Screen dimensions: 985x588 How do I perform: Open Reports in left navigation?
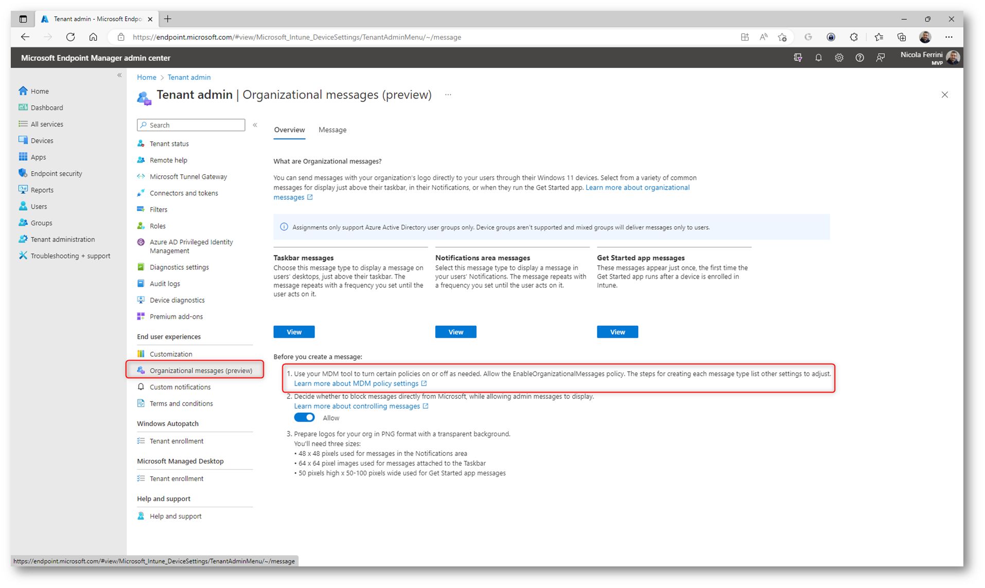[x=36, y=190]
